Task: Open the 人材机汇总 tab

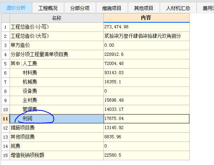Action: (x=178, y=8)
